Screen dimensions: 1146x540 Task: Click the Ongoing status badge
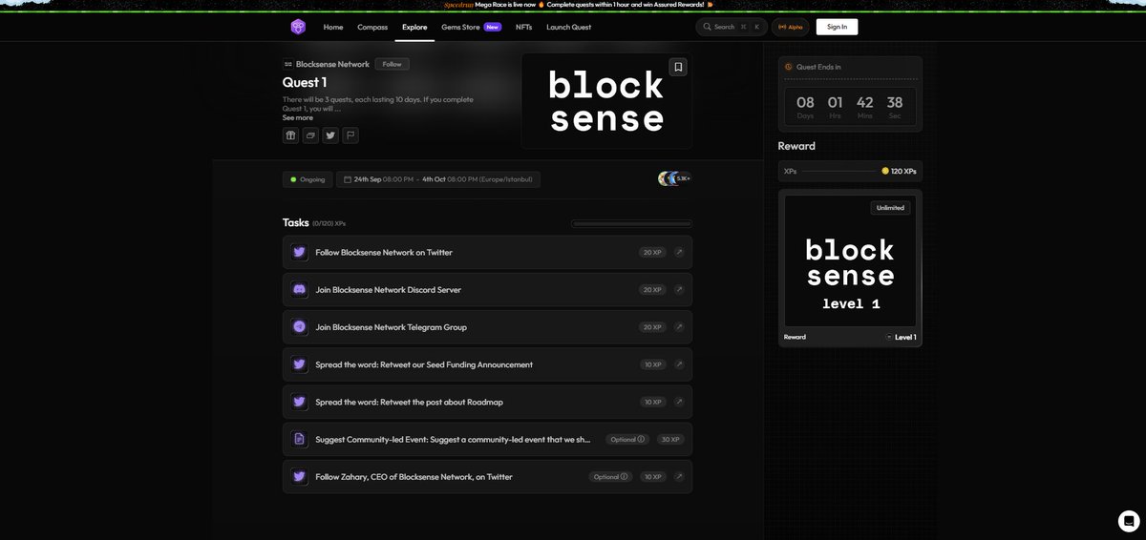308,179
